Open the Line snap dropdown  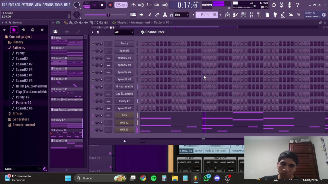coord(181,15)
